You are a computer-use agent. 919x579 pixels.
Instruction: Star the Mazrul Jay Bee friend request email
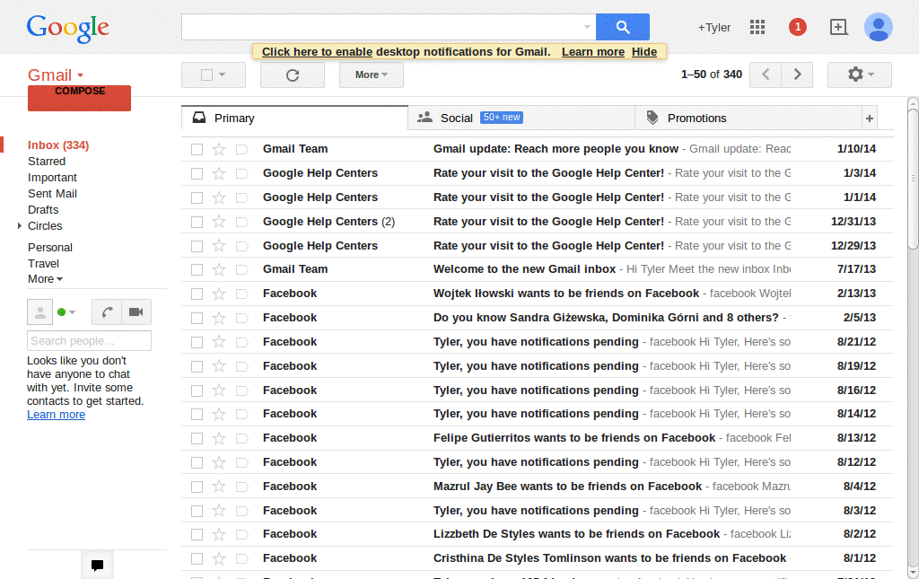pyautogui.click(x=219, y=487)
